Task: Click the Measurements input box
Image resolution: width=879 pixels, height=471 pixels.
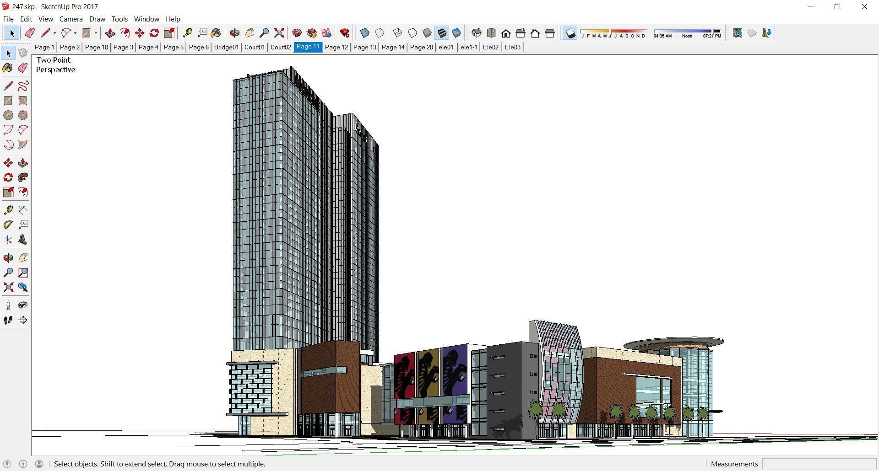Action: tap(819, 464)
